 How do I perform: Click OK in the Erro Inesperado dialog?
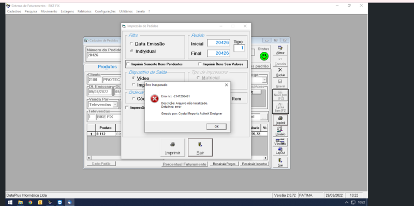pyautogui.click(x=216, y=126)
